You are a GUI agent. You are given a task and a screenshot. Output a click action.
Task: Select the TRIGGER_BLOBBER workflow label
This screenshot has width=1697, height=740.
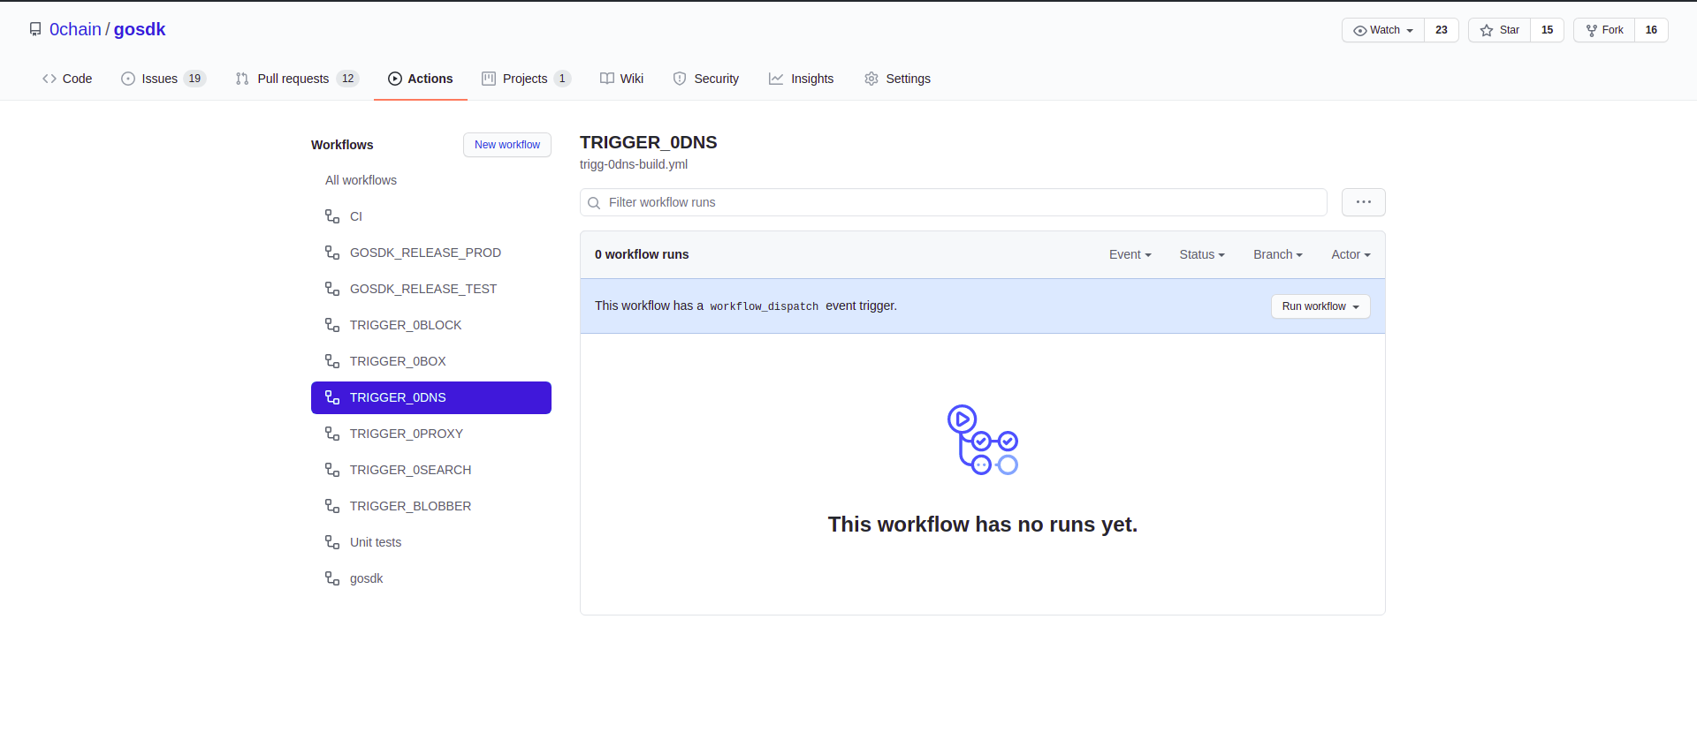click(x=410, y=506)
